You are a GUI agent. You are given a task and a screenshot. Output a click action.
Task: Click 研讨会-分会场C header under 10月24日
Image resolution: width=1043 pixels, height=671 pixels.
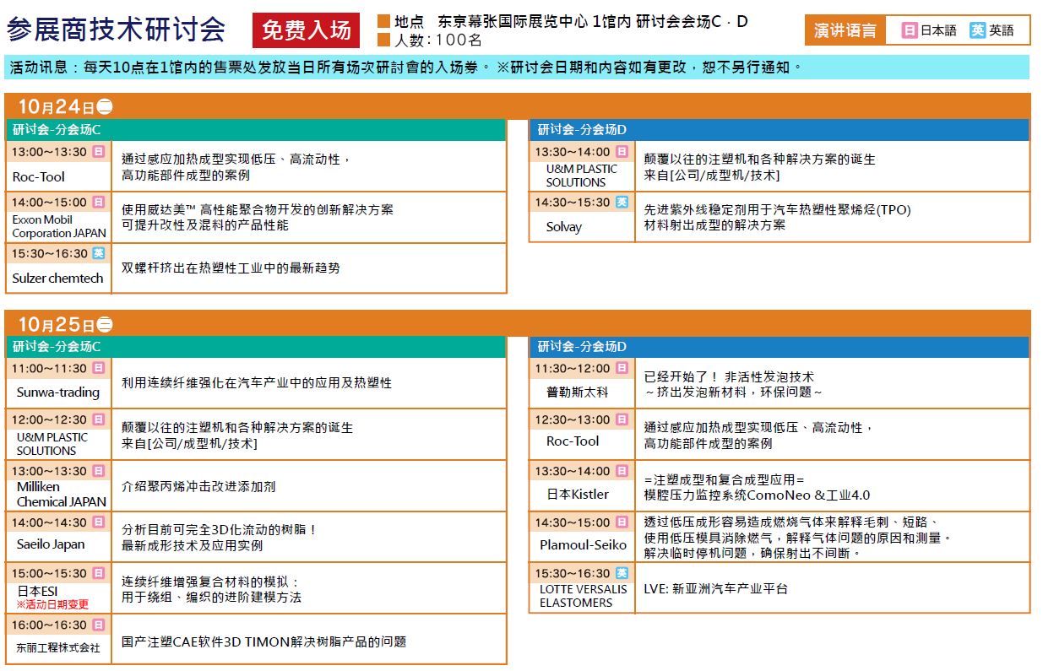coord(257,129)
